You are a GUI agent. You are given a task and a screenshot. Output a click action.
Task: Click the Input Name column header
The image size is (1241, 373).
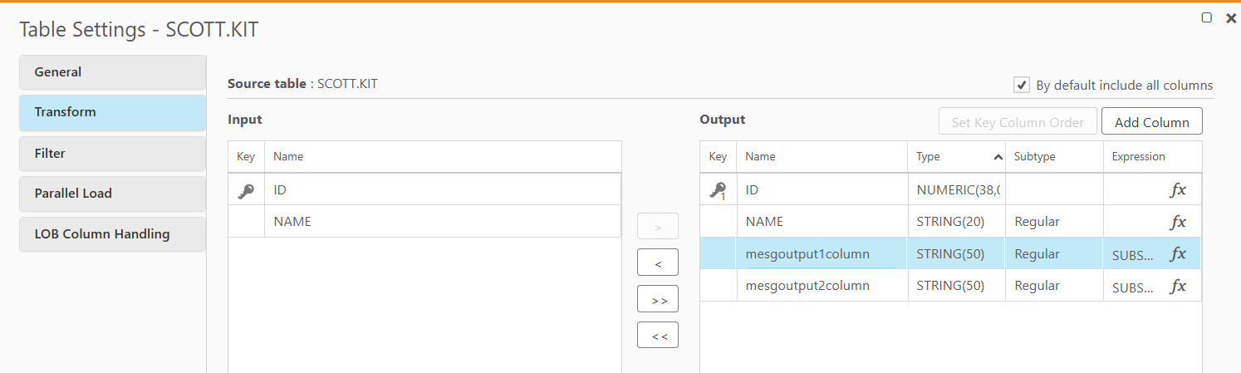coord(443,156)
